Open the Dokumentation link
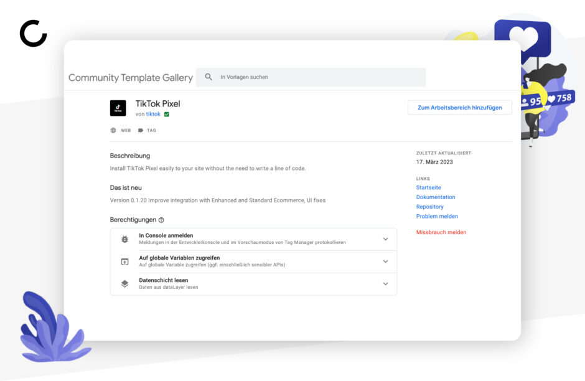 pyautogui.click(x=436, y=197)
